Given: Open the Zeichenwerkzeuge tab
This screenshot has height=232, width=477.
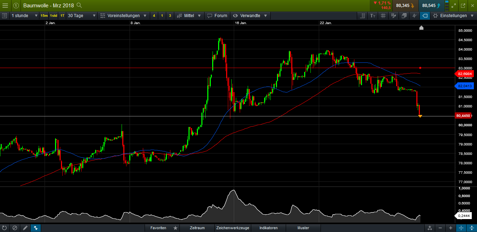Looking at the screenshot, I should pos(232,228).
